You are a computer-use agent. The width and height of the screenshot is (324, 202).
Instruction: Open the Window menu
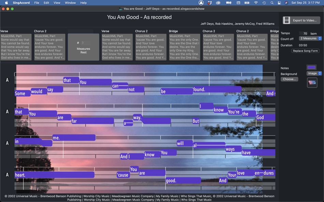pos(70,3)
